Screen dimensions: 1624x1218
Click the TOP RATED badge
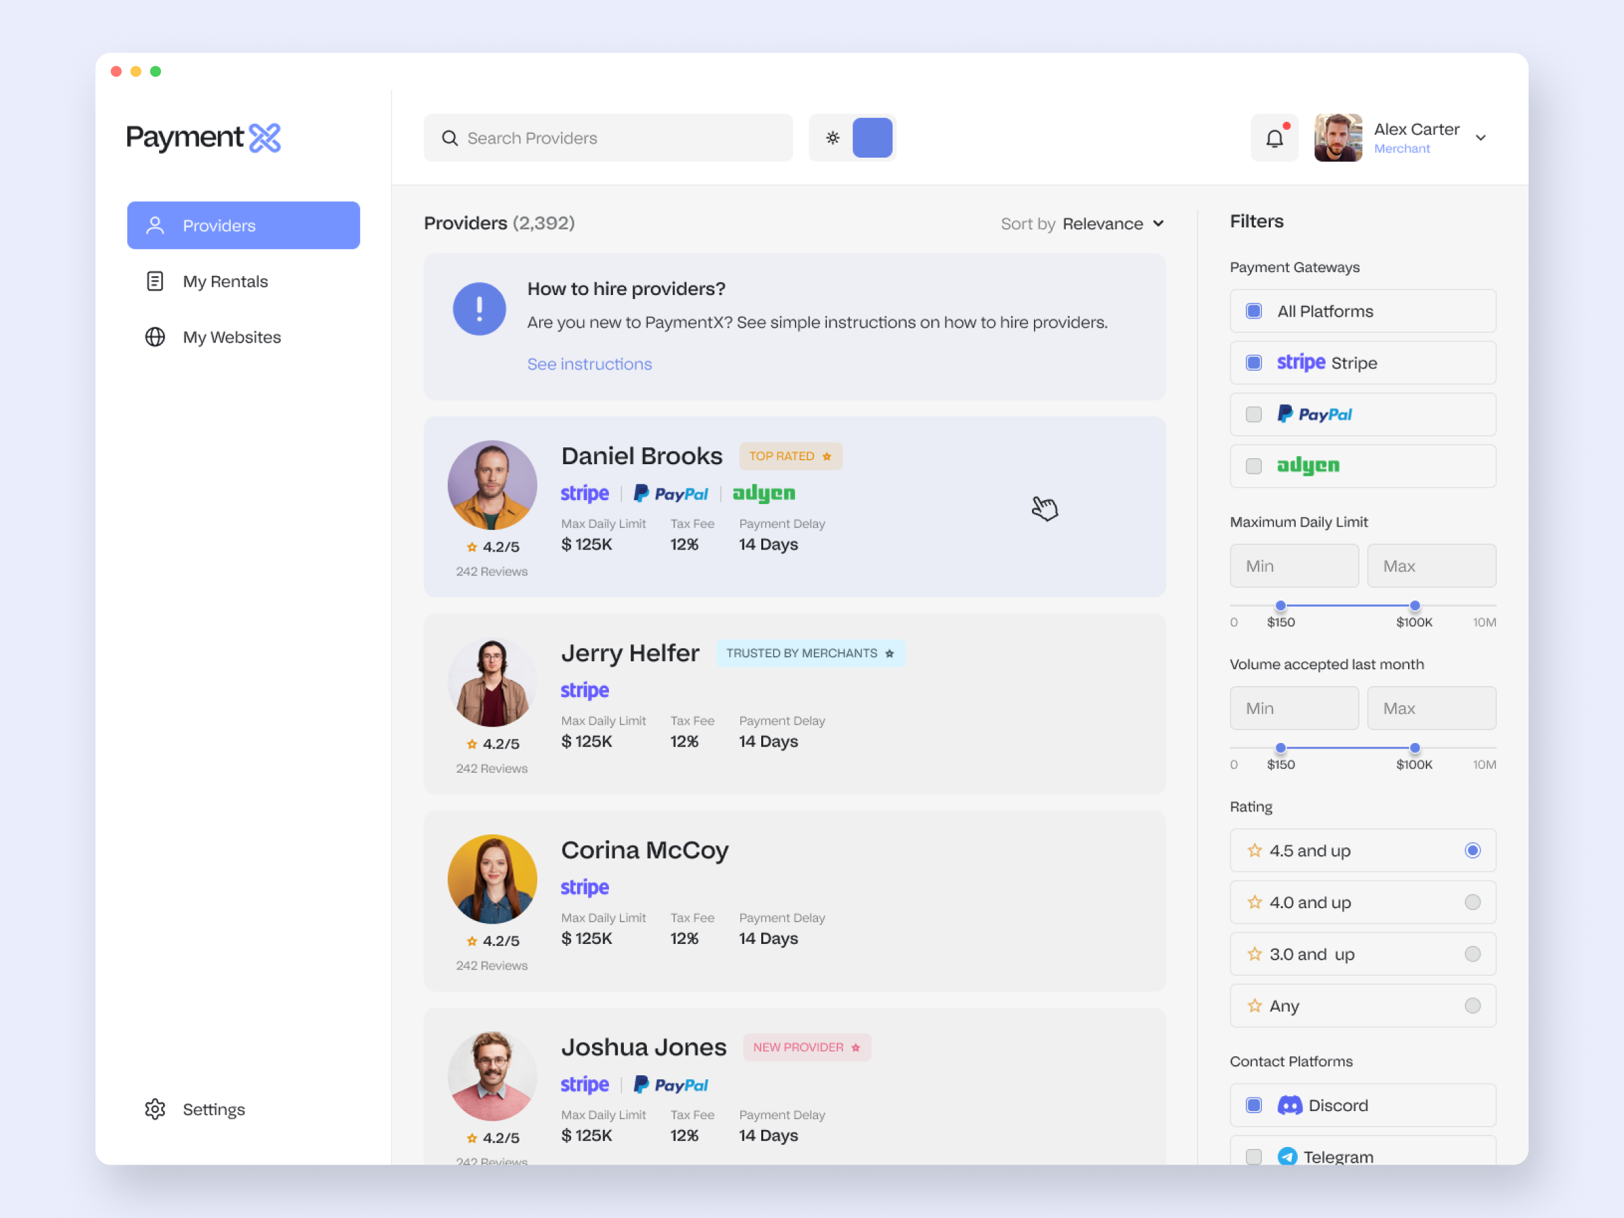click(x=791, y=457)
